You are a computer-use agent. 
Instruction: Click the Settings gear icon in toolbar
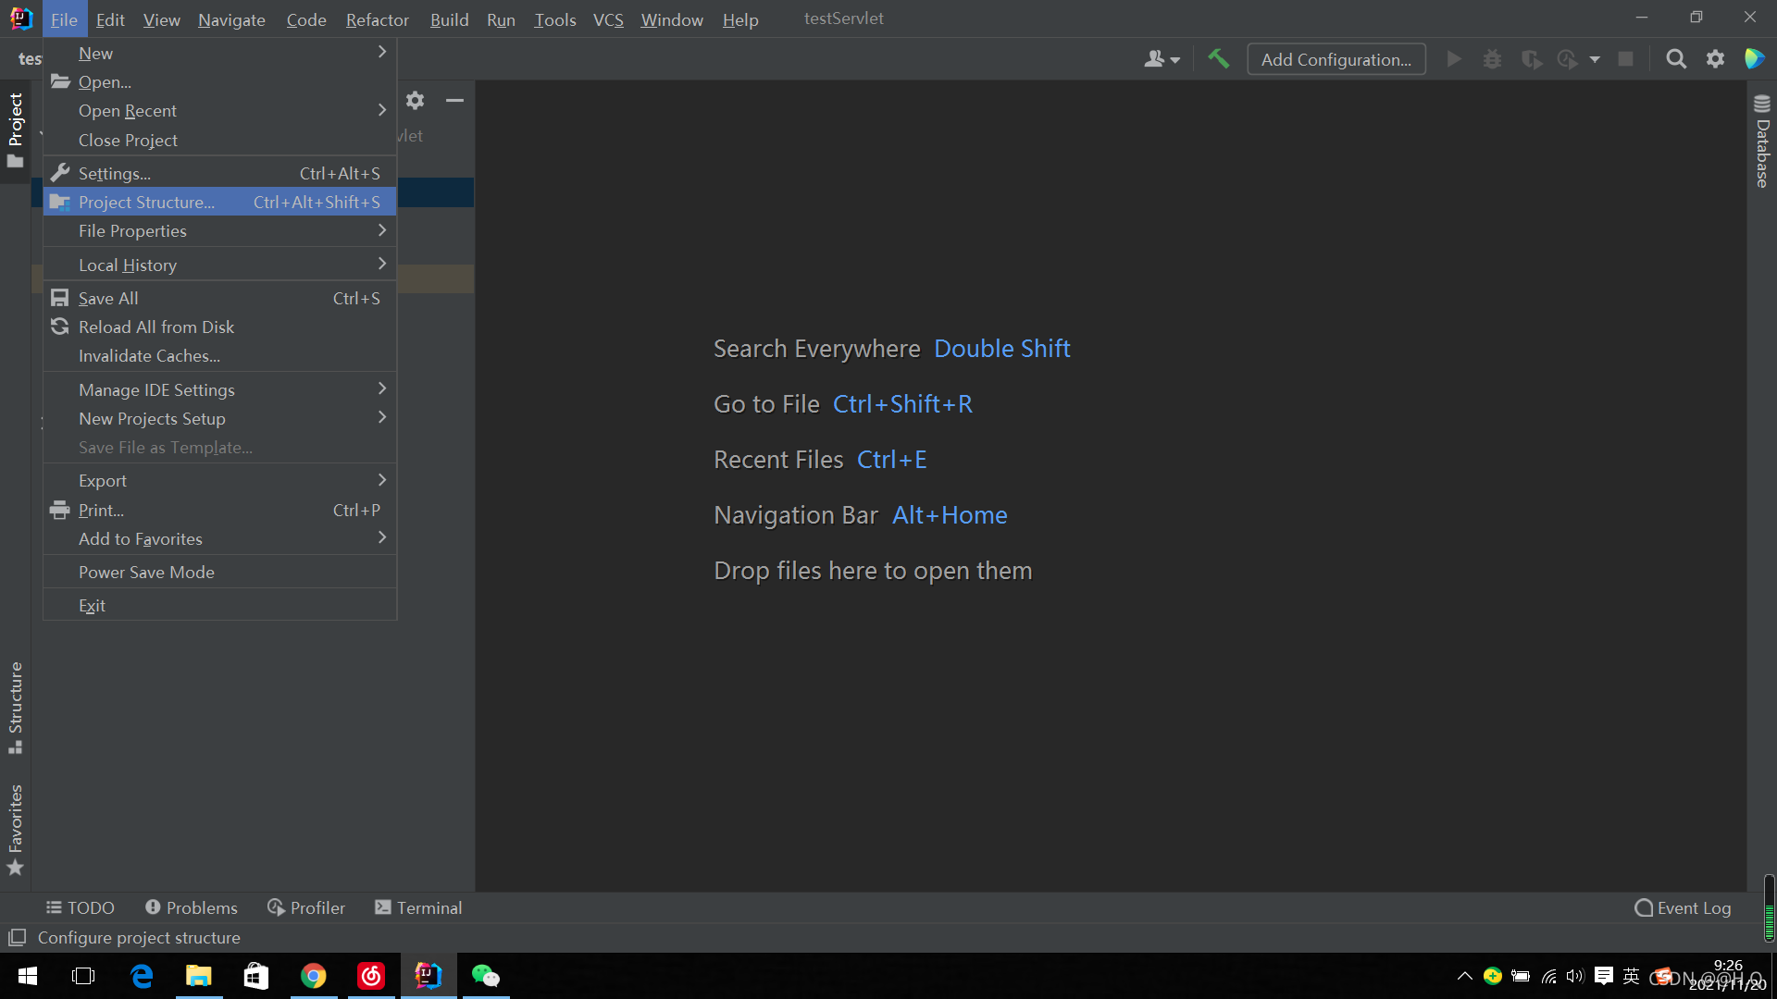point(1717,58)
